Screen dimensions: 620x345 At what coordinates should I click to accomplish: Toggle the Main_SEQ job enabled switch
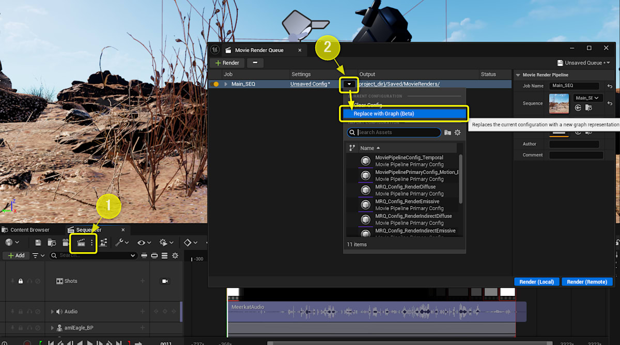pos(216,84)
